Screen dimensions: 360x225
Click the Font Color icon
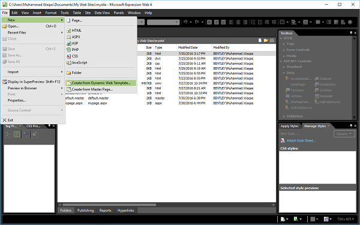pos(305,22)
